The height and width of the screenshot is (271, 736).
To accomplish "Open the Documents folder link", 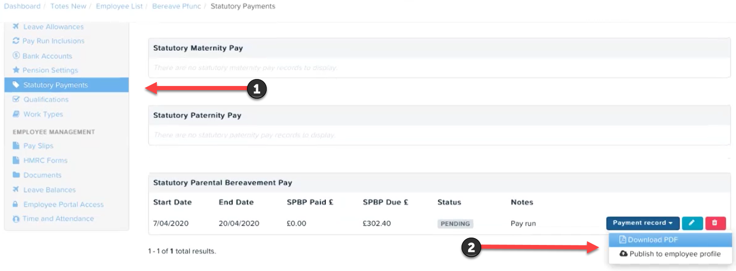I will (x=42, y=175).
